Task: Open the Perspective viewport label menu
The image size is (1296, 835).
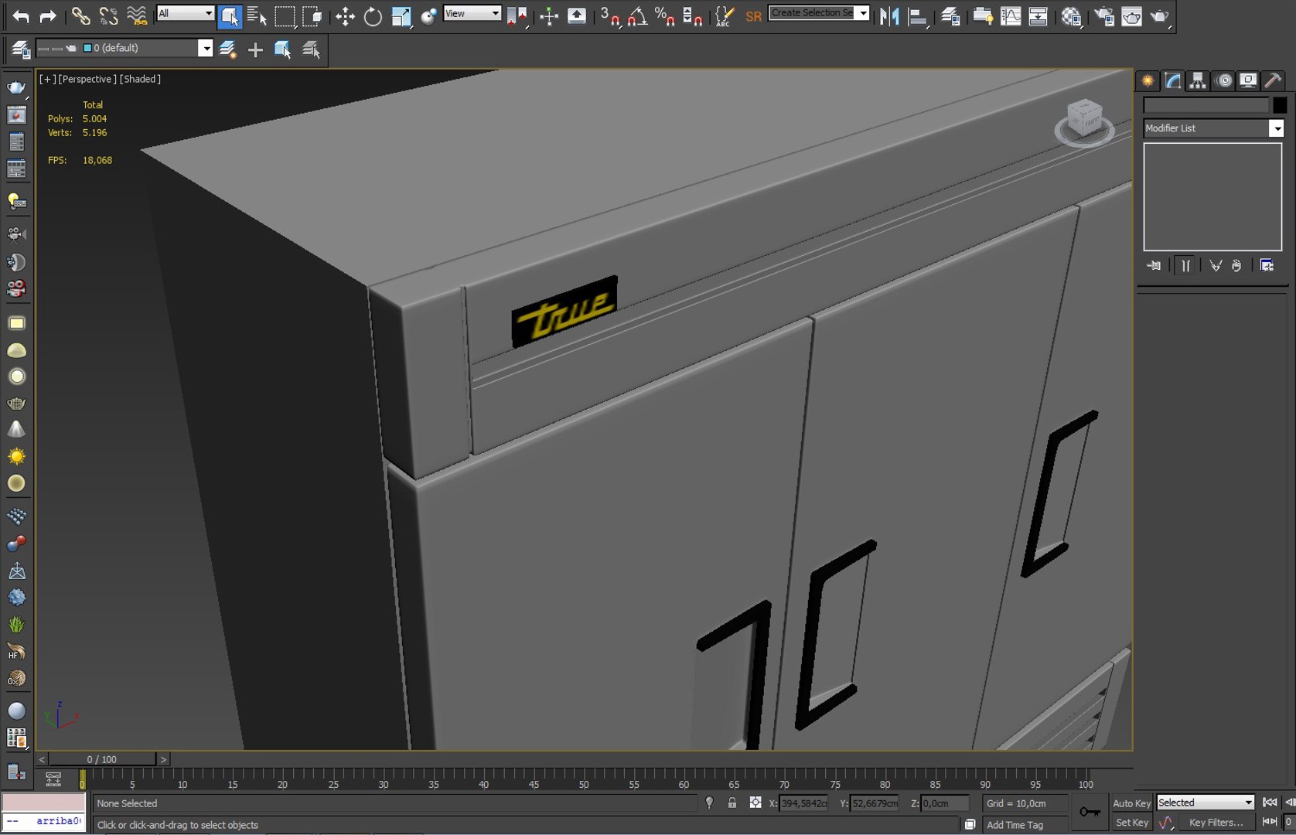Action: 87,79
